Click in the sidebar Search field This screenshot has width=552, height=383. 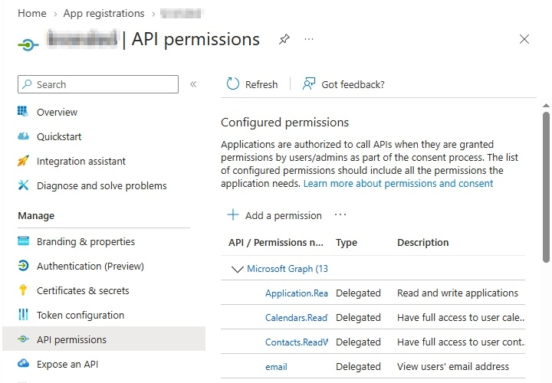coord(98,84)
